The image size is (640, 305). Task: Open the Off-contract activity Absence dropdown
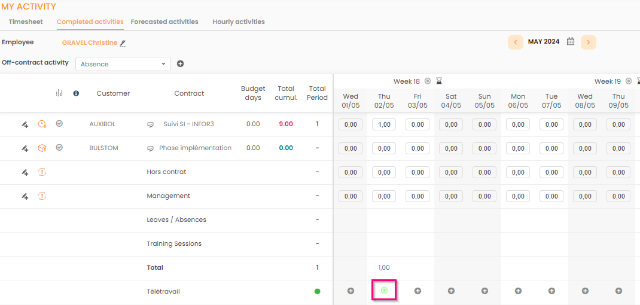click(x=123, y=64)
